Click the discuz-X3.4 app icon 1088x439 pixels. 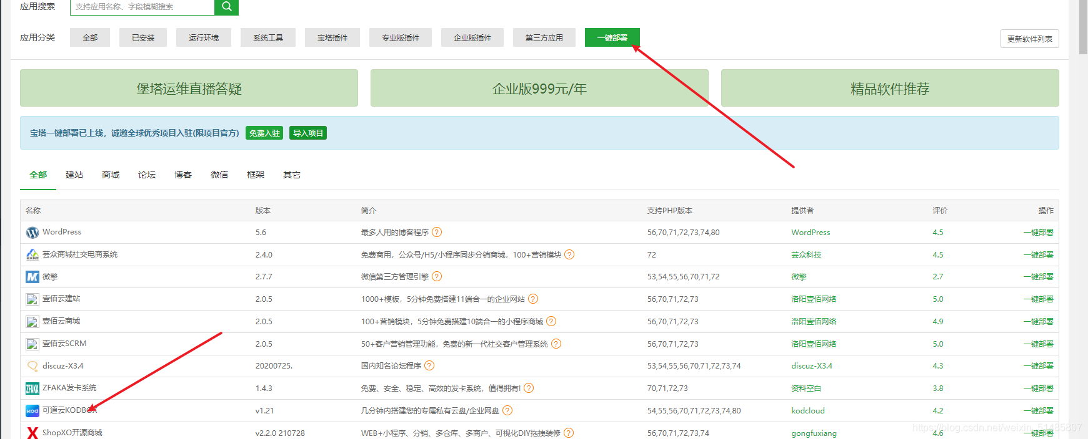[x=32, y=366]
